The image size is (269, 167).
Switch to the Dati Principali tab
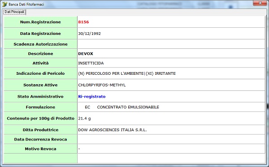click(x=14, y=12)
